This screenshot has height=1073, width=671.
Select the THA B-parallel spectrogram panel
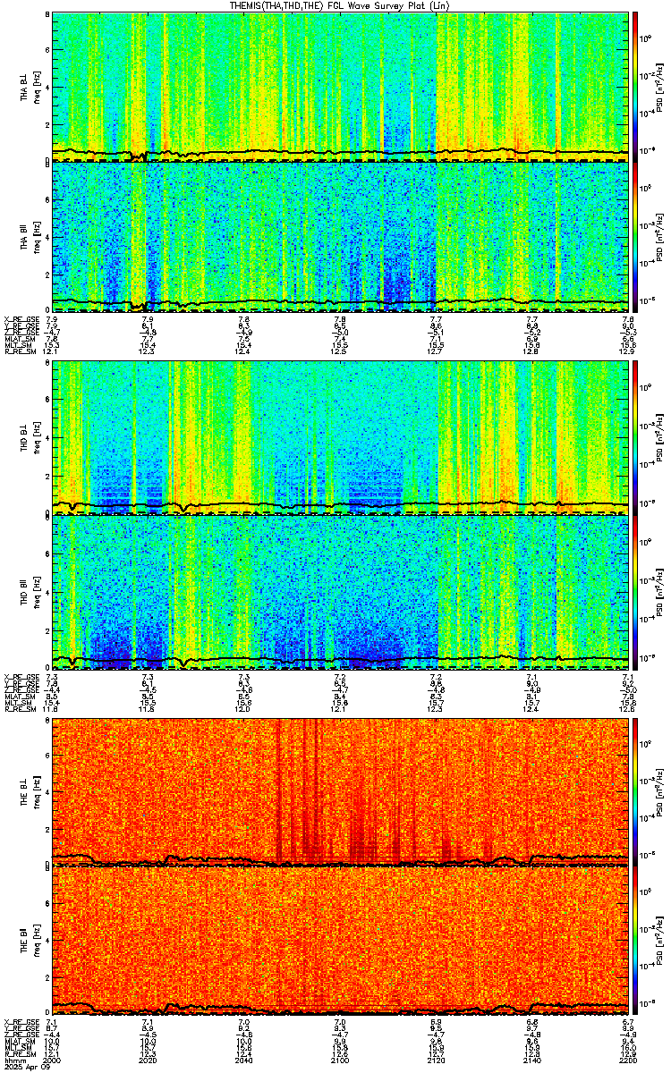click(339, 236)
